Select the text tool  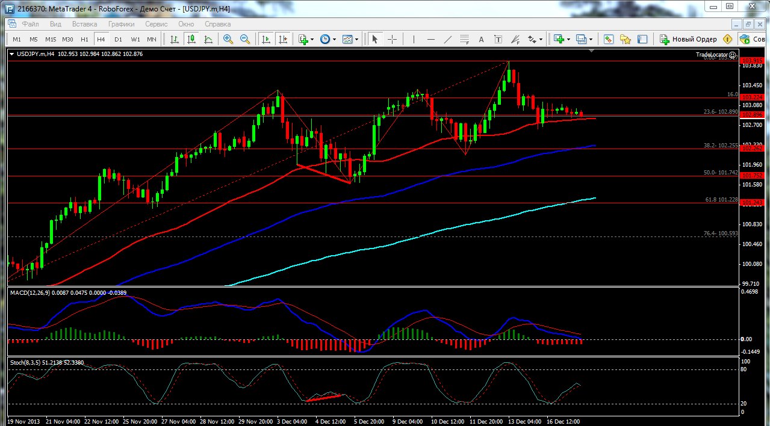(481, 39)
